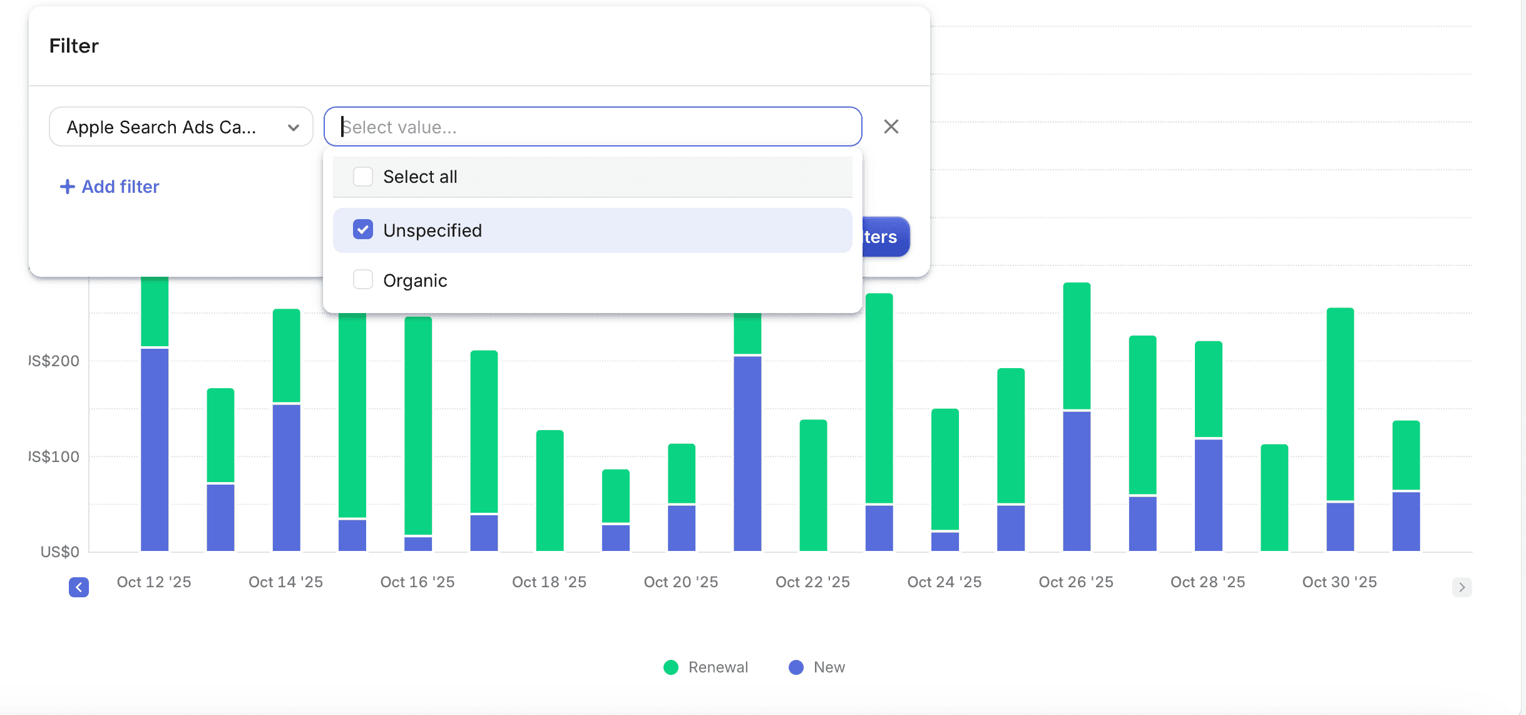Click the plus icon beside Add filter
Screen dimensions: 1526x715
[x=67, y=187]
